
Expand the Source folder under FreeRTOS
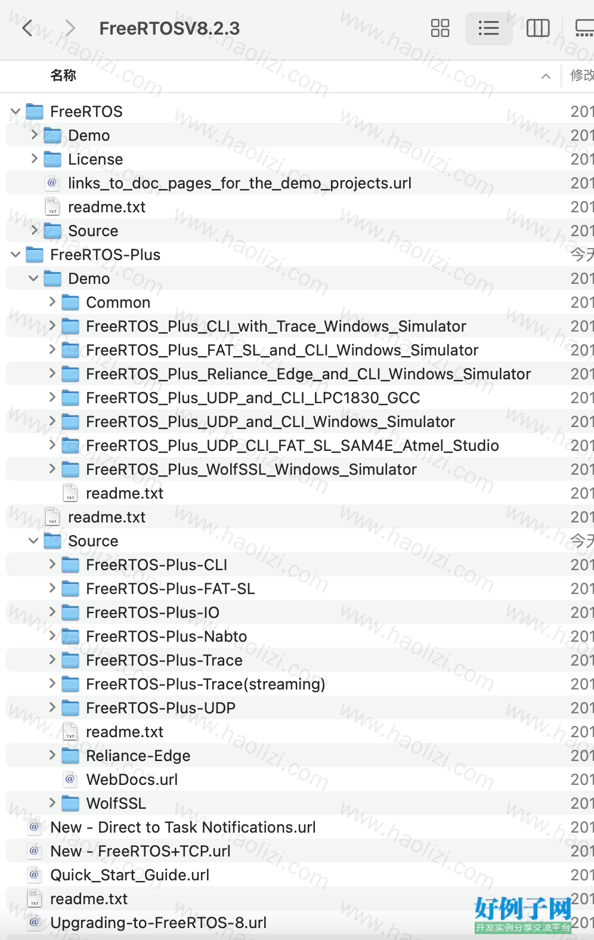pyautogui.click(x=34, y=230)
